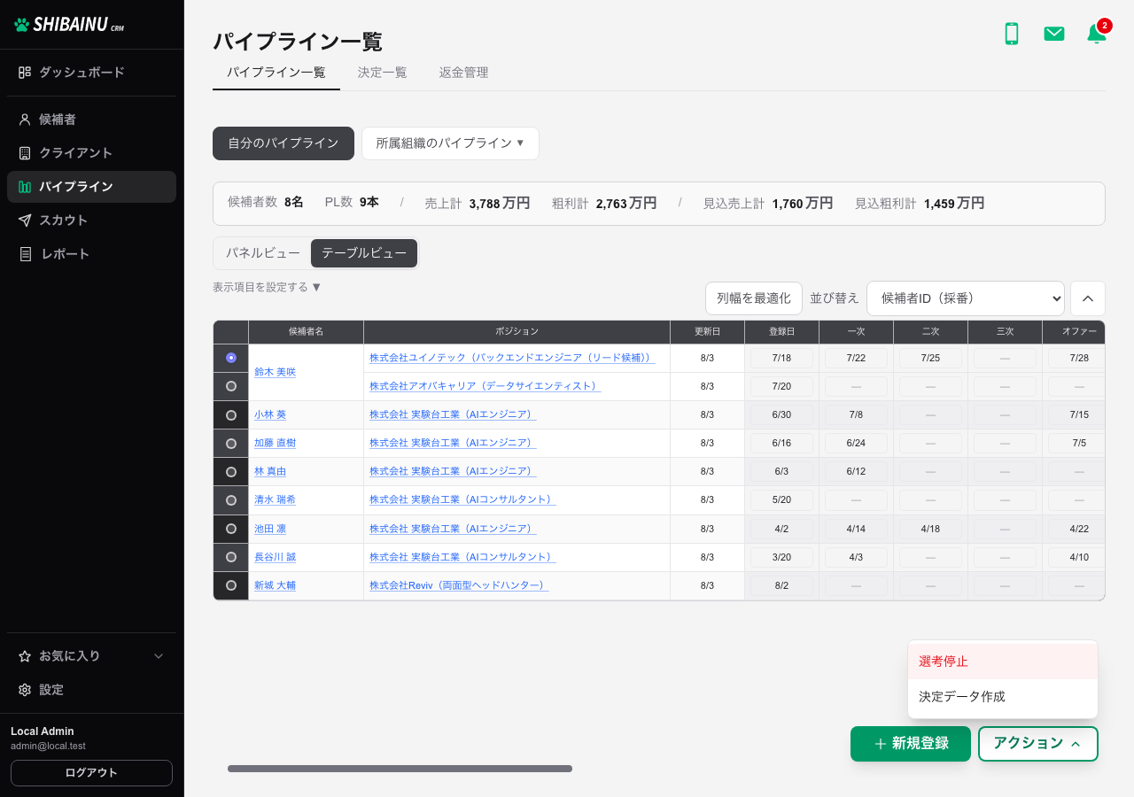Click 一次 date 6/12 for 林 真由
This screenshot has height=797, width=1134.
click(856, 472)
